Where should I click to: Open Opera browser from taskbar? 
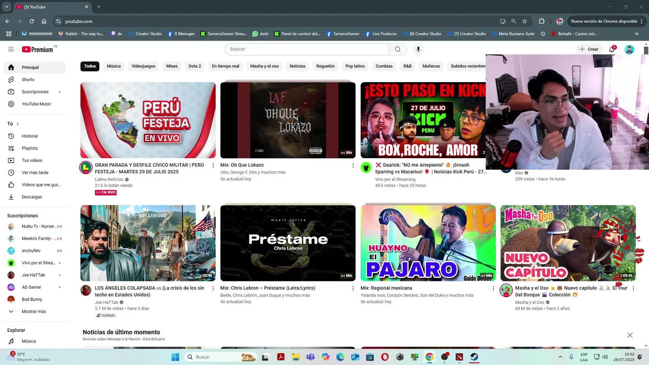pyautogui.click(x=385, y=357)
